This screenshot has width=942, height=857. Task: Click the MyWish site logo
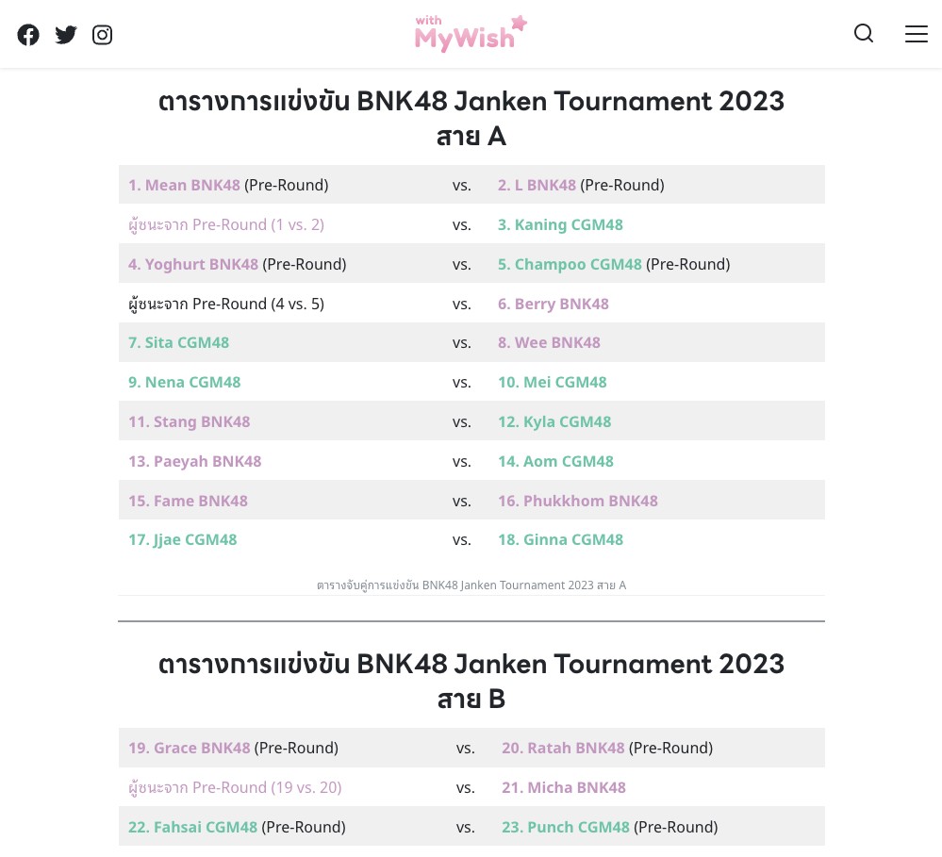(x=471, y=33)
